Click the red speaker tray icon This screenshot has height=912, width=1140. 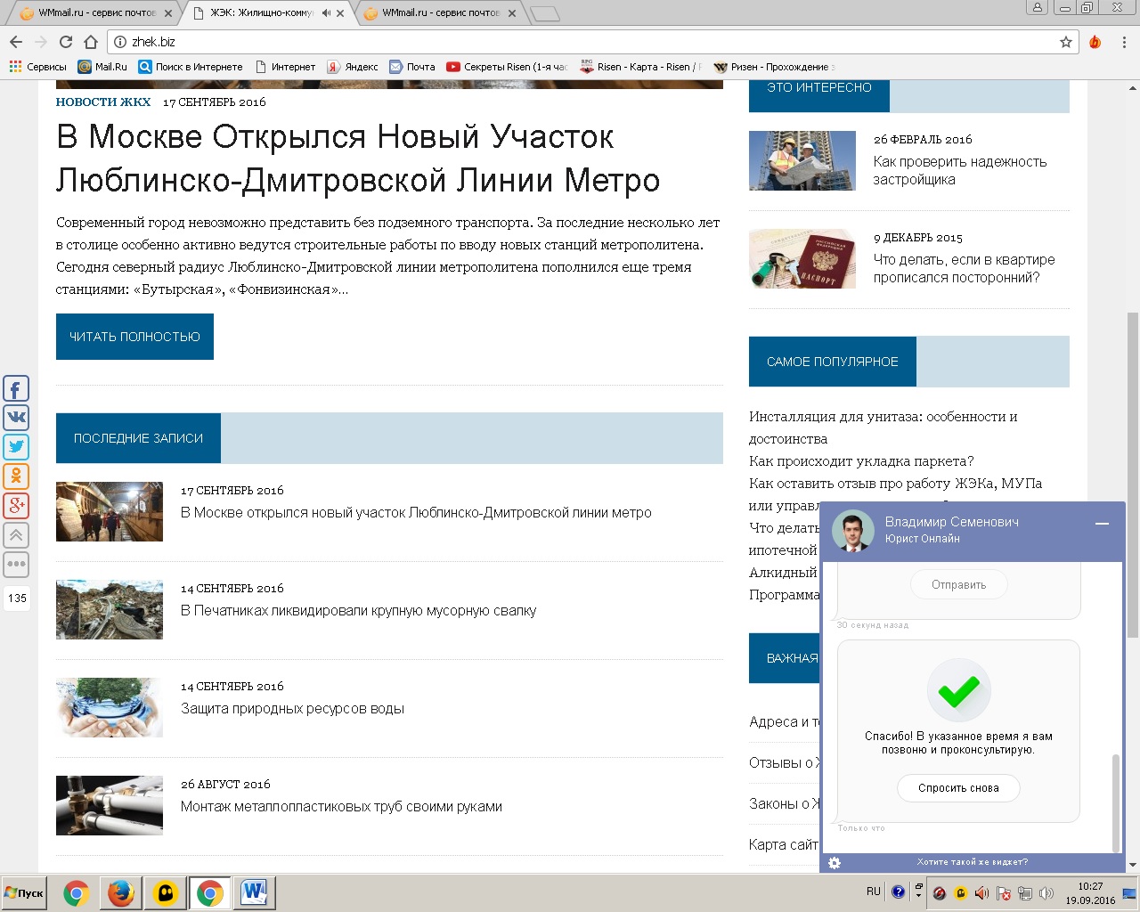coord(981,893)
